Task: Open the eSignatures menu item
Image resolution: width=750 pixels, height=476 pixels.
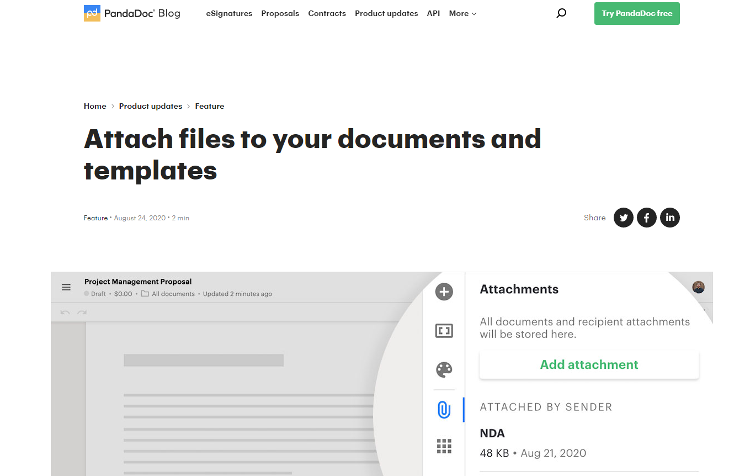Action: 229,13
